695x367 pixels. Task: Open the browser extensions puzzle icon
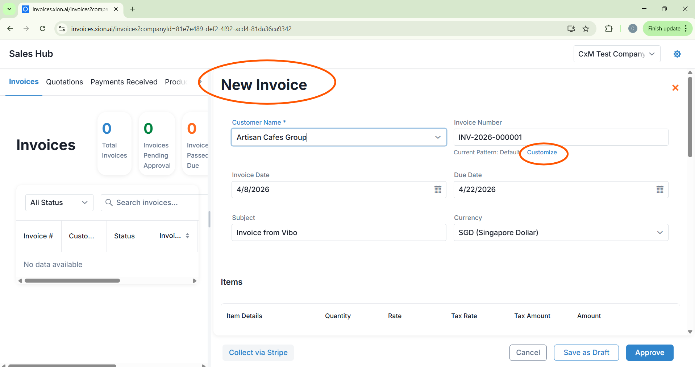(x=609, y=29)
